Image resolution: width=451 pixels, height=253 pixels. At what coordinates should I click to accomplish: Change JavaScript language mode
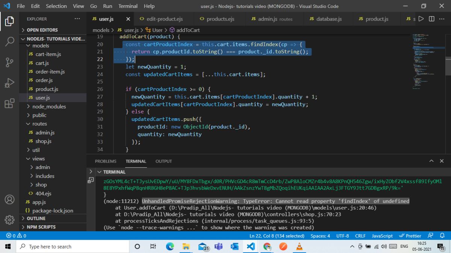(382, 236)
